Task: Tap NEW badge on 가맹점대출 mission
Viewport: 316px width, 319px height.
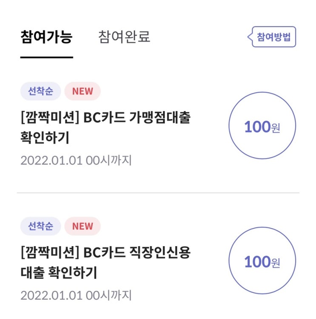Action: [x=83, y=91]
